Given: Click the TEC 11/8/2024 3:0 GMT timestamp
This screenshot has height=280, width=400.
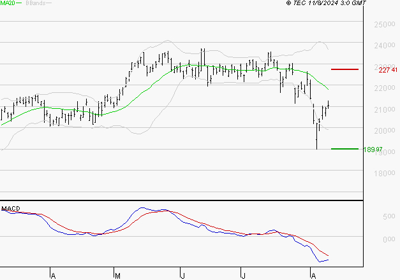Looking at the screenshot, I should tap(326, 3).
